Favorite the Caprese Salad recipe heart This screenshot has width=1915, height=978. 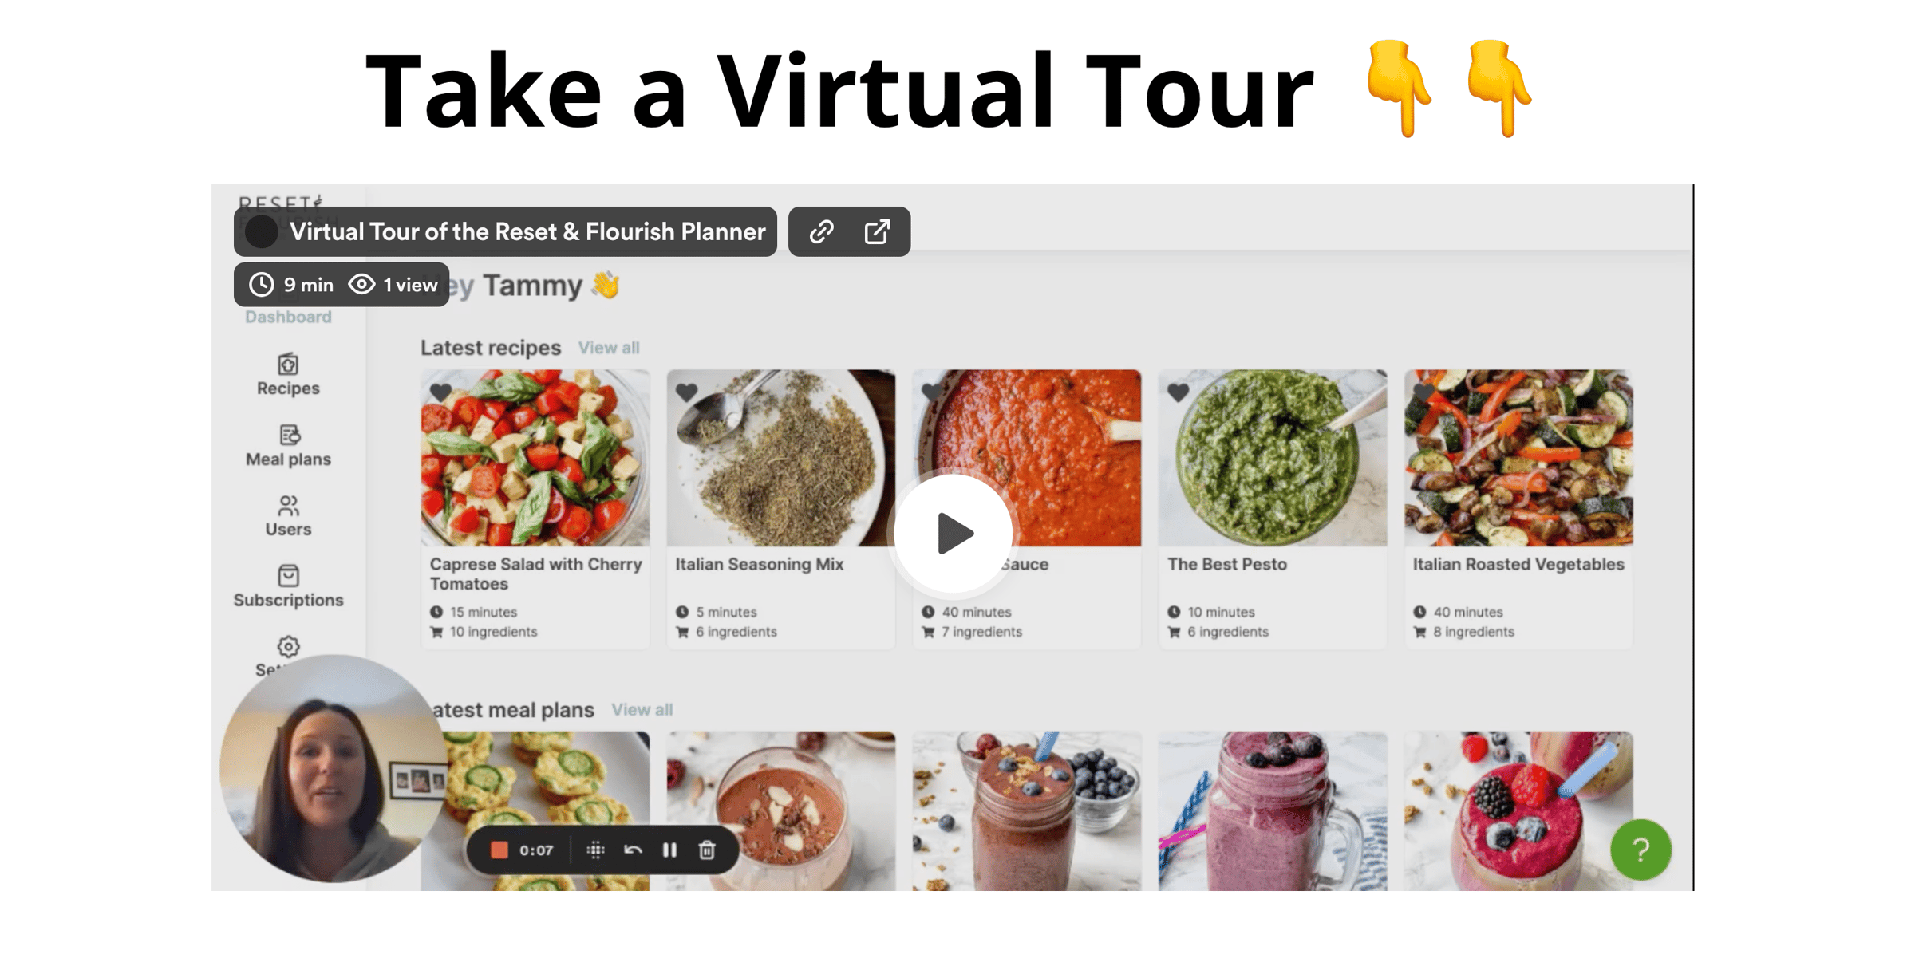click(440, 392)
